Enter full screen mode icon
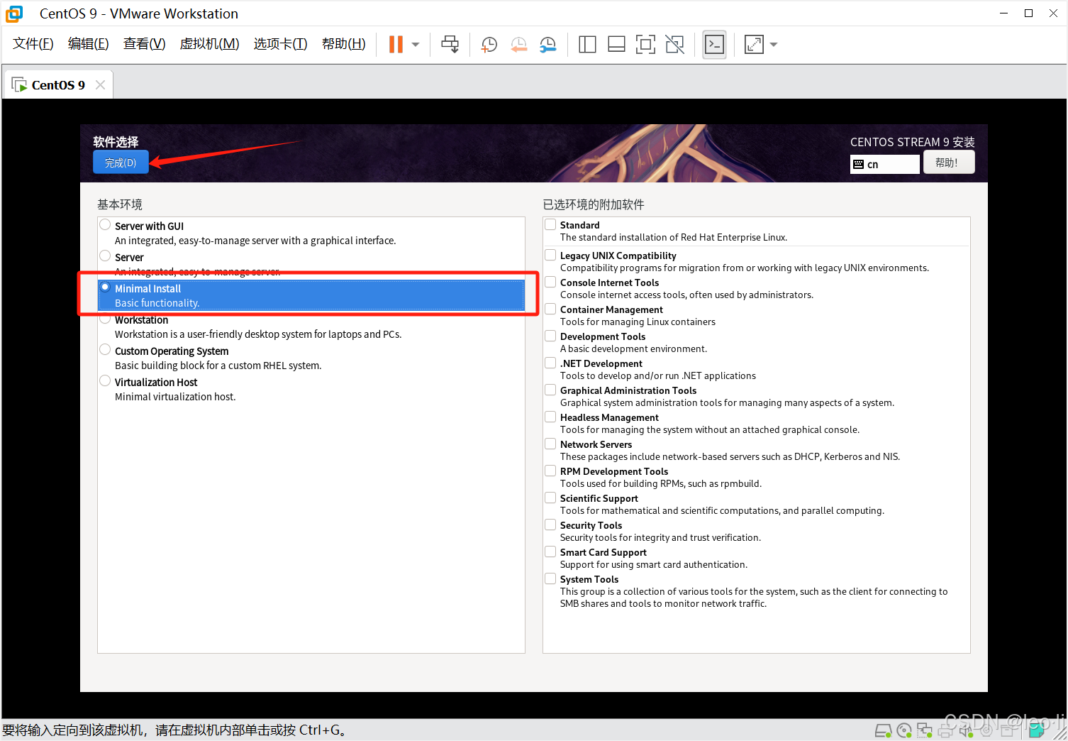The image size is (1068, 741). pos(645,45)
